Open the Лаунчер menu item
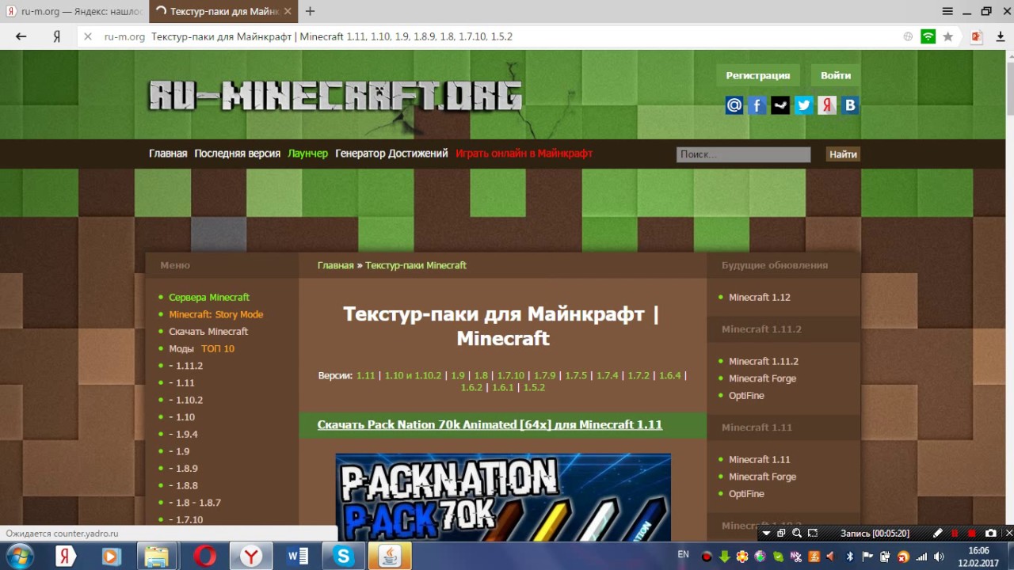 click(307, 154)
